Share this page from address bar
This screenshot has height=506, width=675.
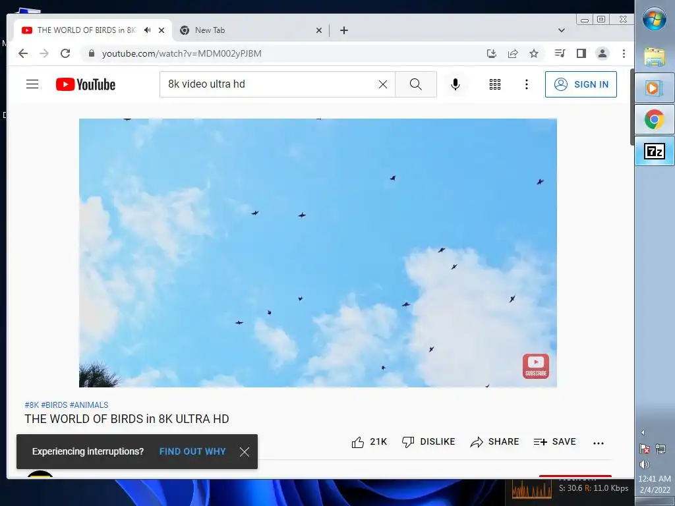tap(513, 53)
